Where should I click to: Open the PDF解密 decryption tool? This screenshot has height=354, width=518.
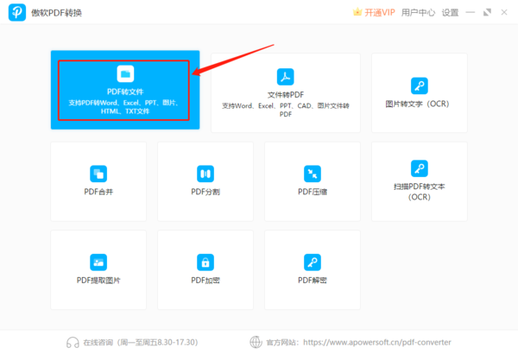pos(313,269)
